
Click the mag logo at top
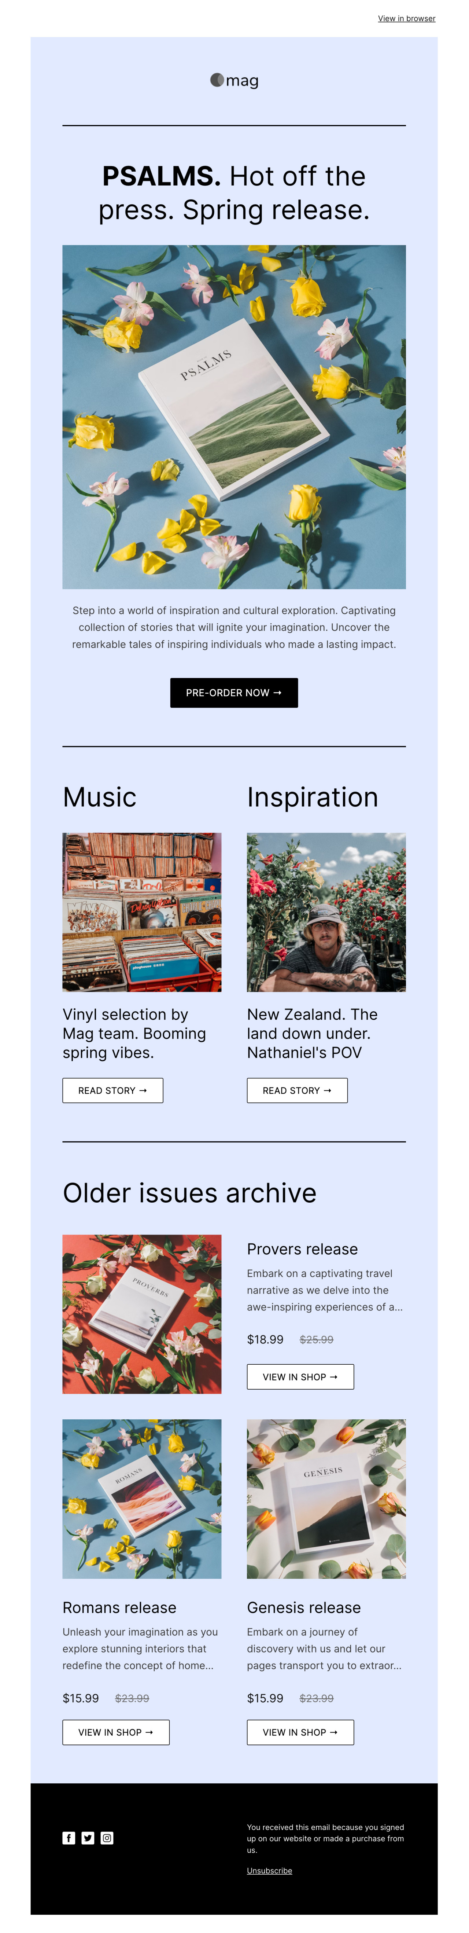(x=234, y=80)
